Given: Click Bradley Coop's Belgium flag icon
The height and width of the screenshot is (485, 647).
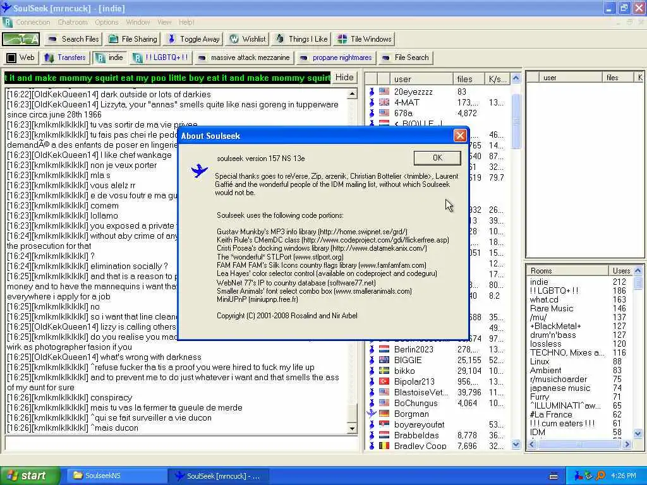Looking at the screenshot, I should pos(384,446).
